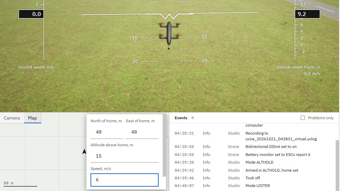This screenshot has height=191, width=340.
Task: Select the Map tab
Action: tap(32, 118)
